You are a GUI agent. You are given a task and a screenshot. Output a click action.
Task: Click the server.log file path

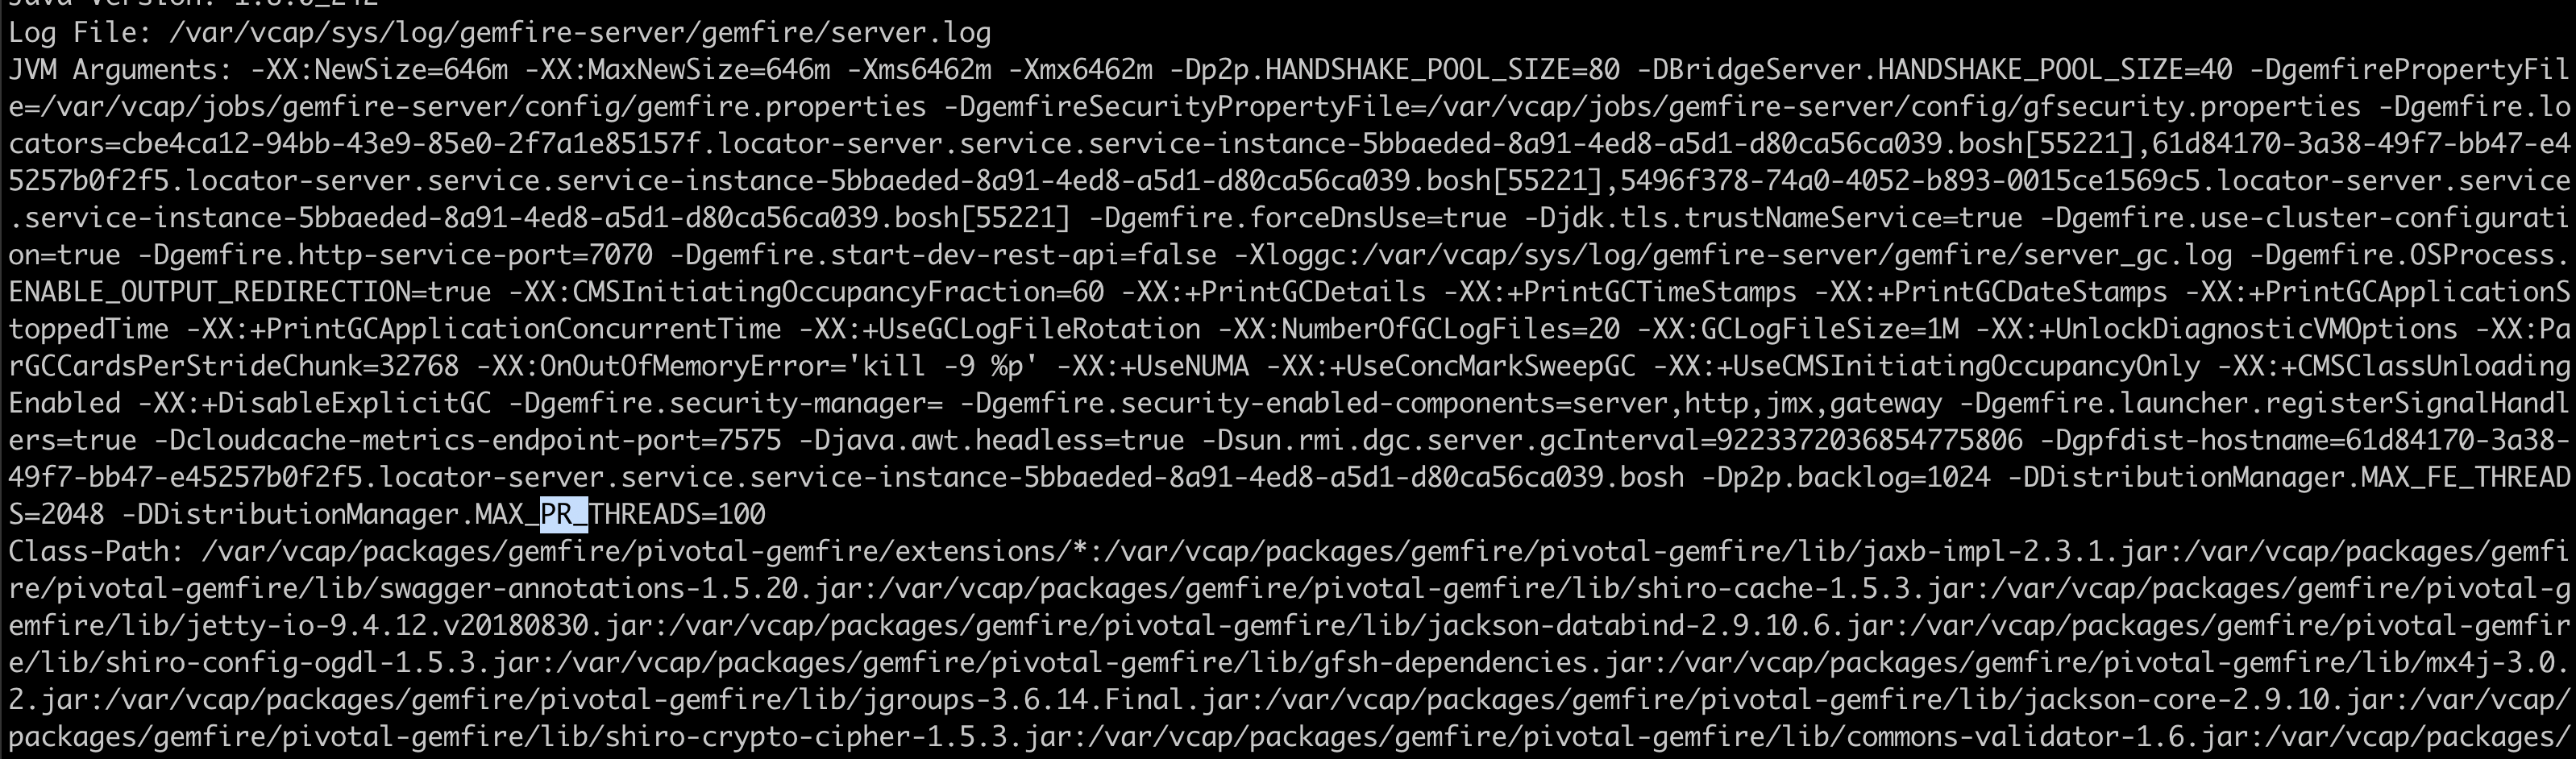(x=580, y=33)
